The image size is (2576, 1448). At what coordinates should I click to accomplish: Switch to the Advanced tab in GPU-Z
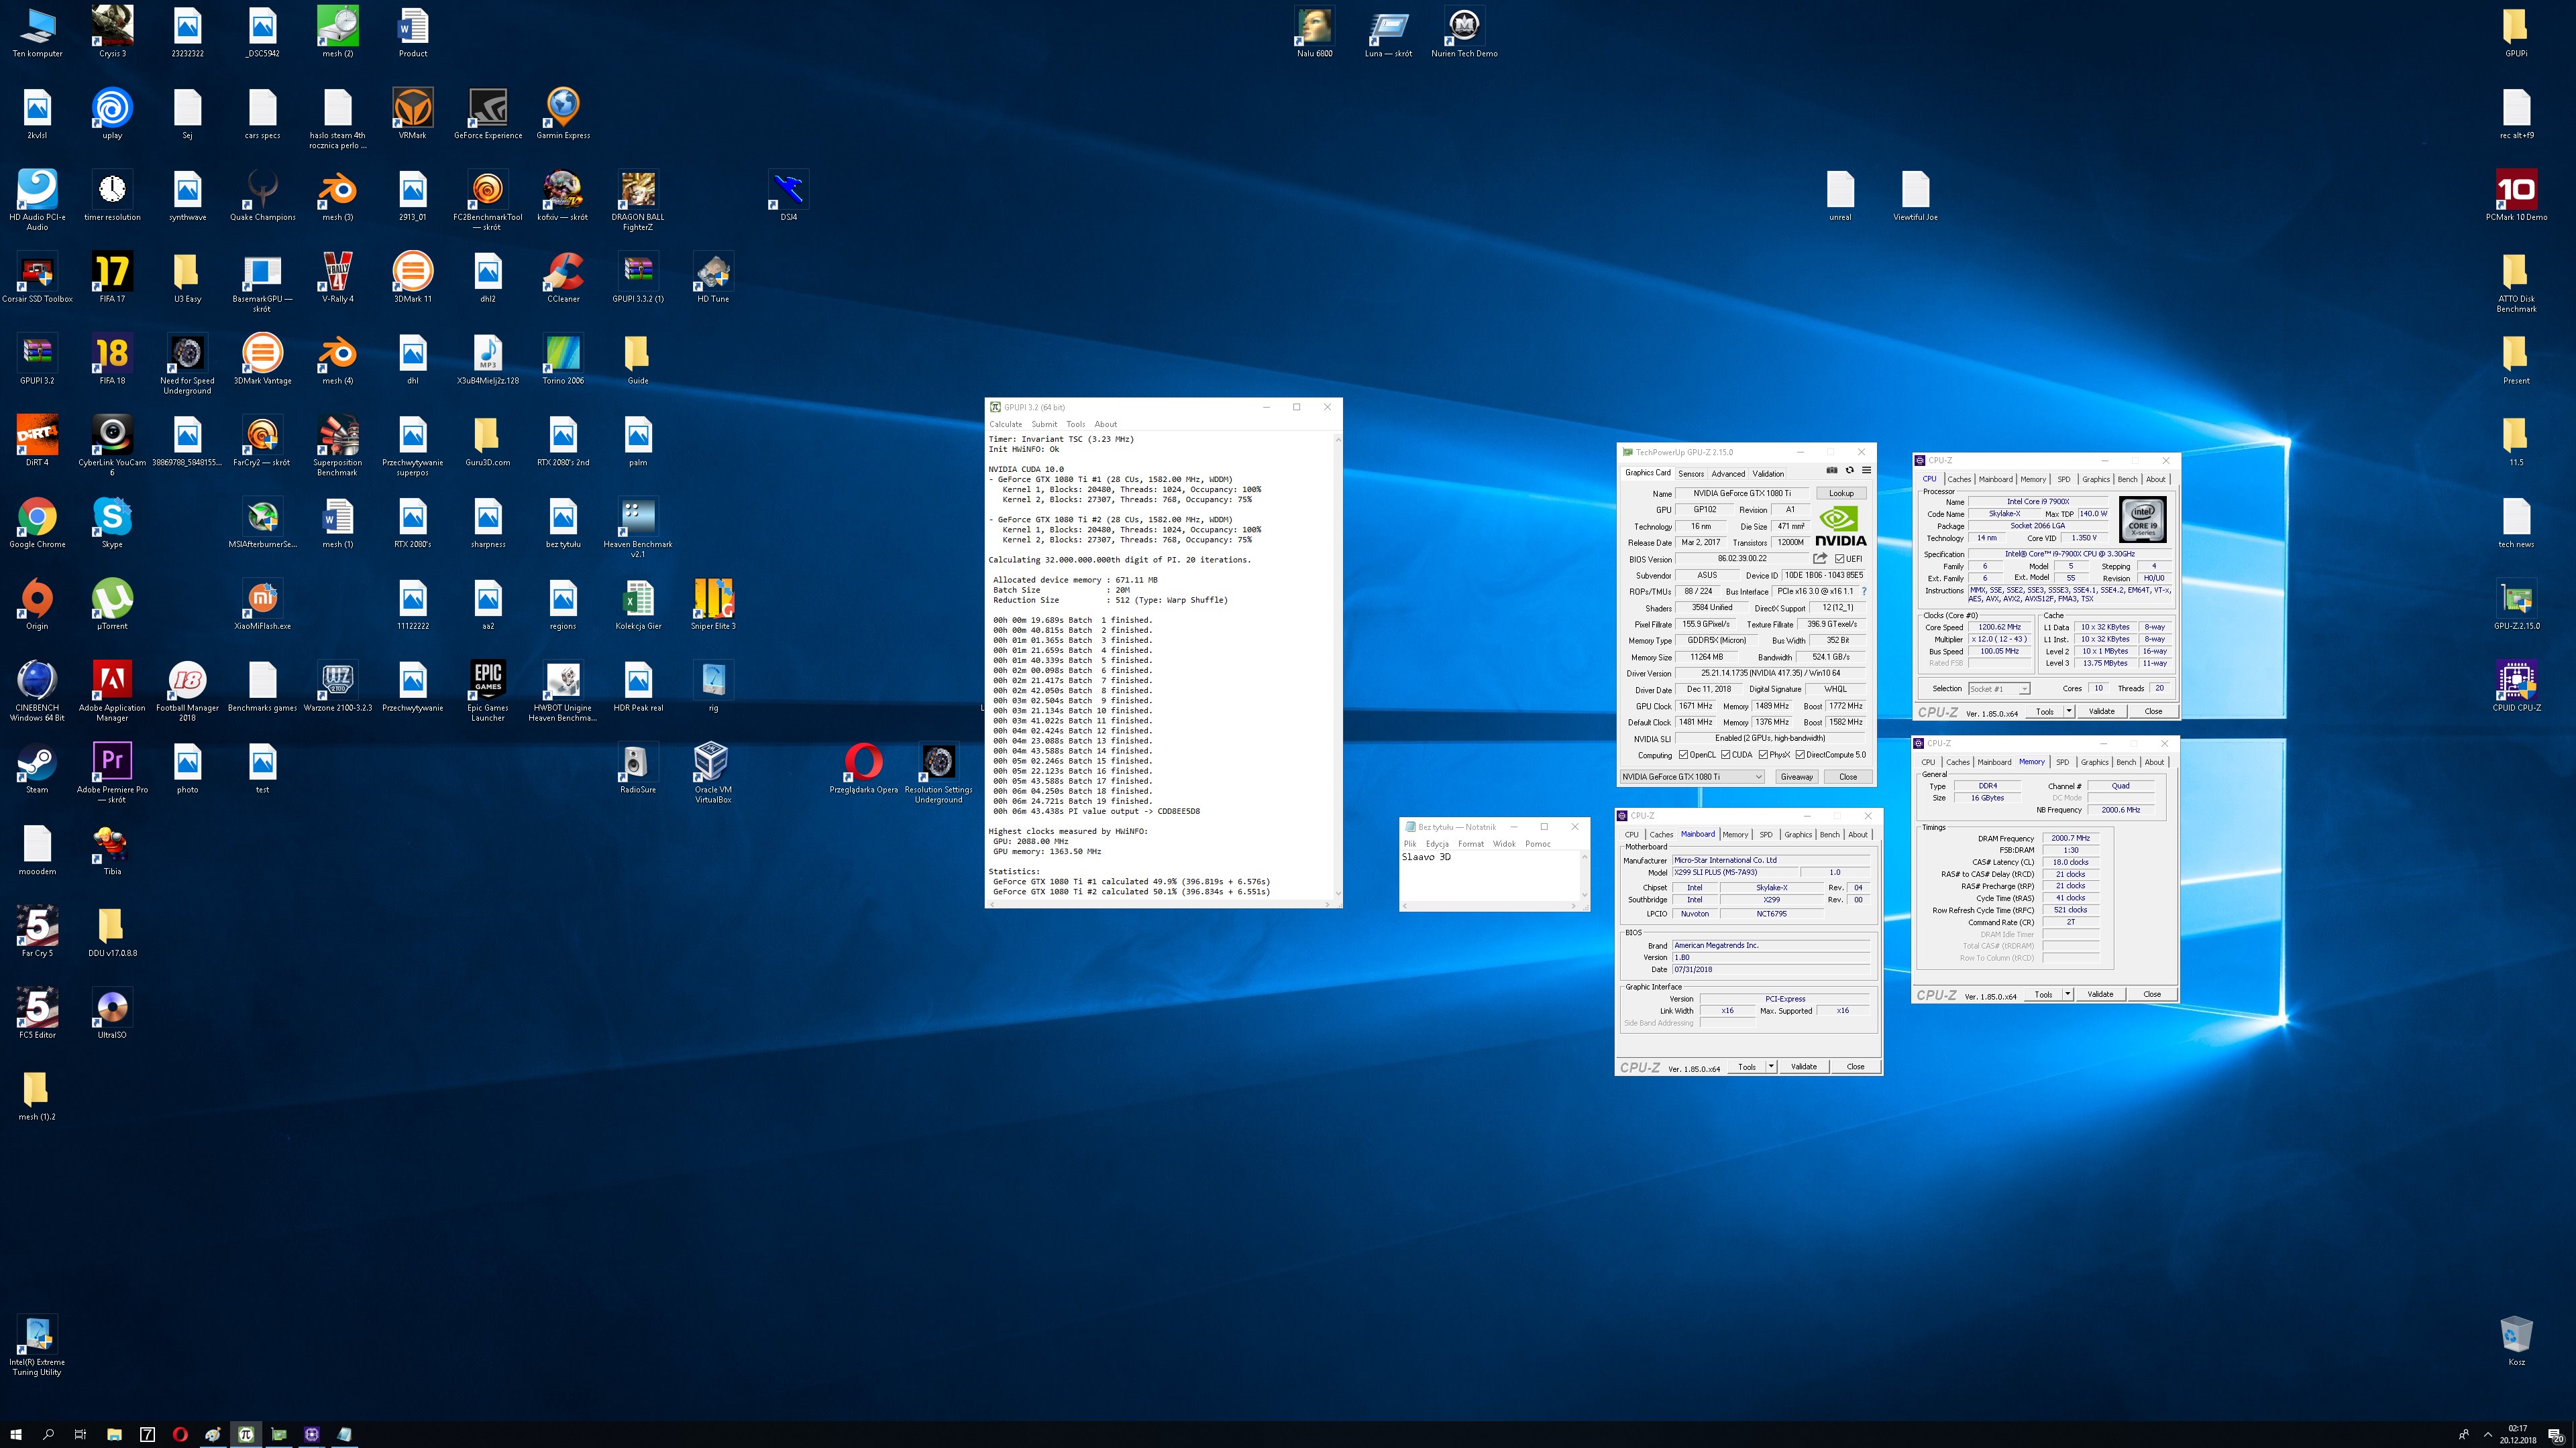(1728, 474)
